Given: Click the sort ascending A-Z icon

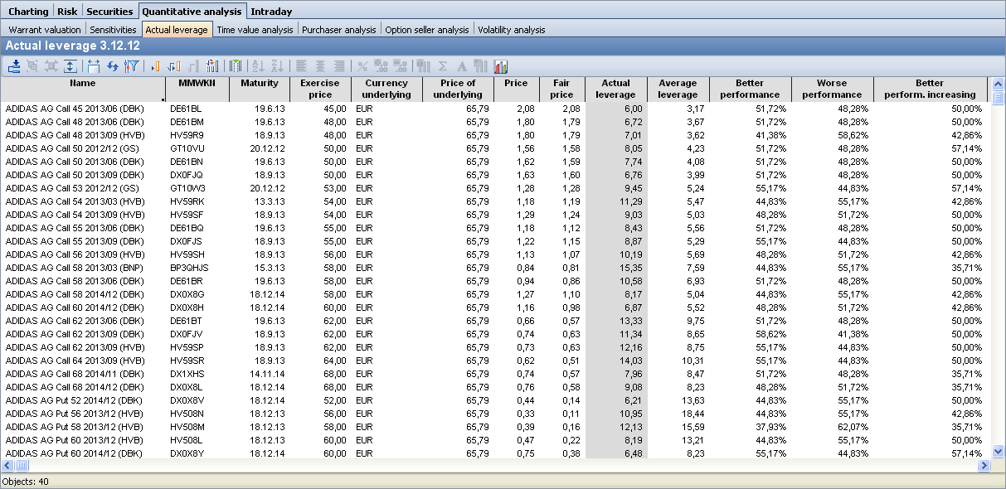Looking at the screenshot, I should click(x=257, y=66).
